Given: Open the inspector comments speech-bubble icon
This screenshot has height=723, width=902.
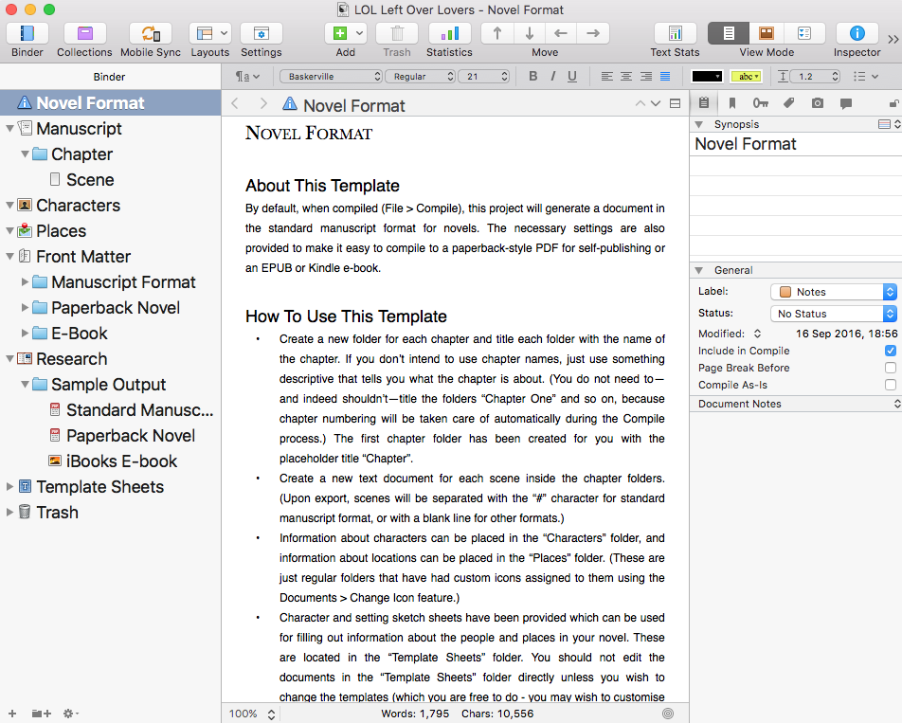Looking at the screenshot, I should coord(845,103).
